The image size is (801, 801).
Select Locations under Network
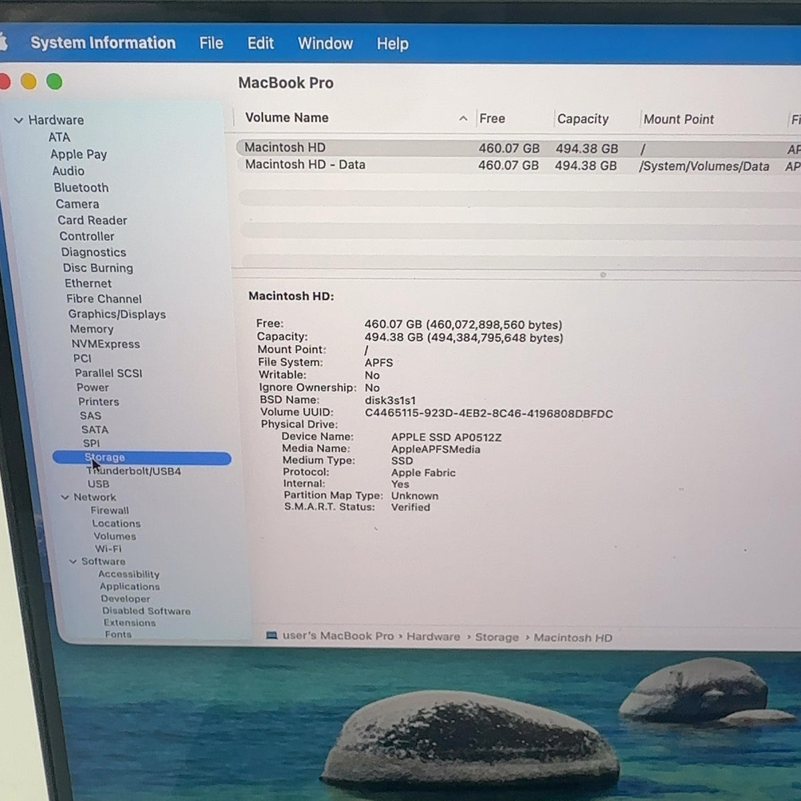(116, 523)
